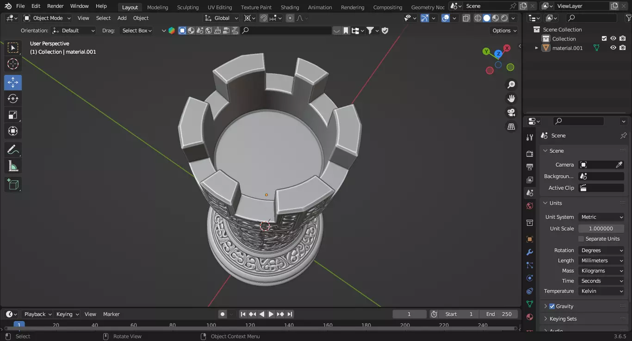Activate the Transform tool
The height and width of the screenshot is (341, 632).
pyautogui.click(x=13, y=131)
